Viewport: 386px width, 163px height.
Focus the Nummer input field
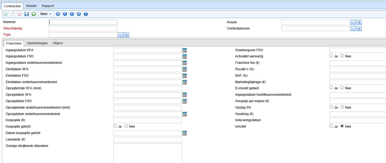pos(83,22)
